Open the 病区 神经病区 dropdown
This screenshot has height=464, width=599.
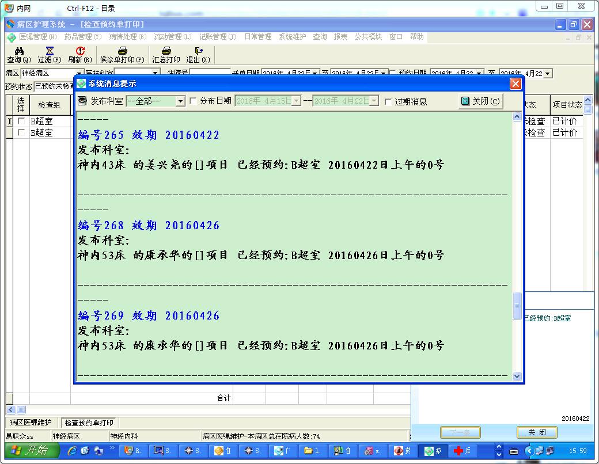79,73
